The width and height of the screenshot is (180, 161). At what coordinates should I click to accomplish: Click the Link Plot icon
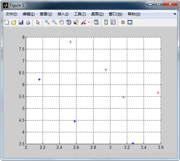coord(96,22)
